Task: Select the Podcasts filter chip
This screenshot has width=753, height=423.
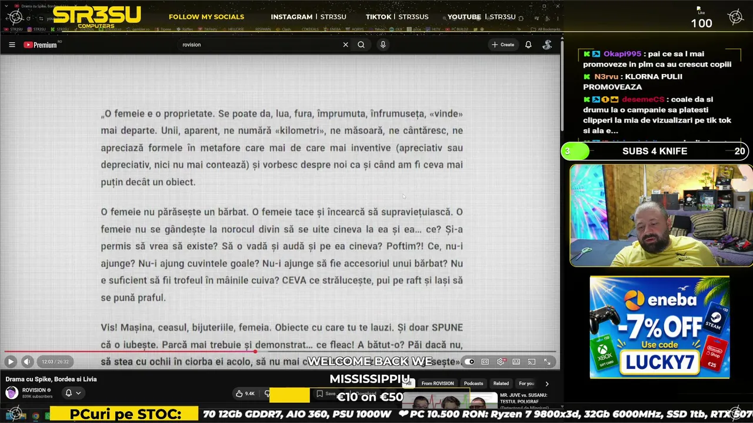Action: pos(474,384)
